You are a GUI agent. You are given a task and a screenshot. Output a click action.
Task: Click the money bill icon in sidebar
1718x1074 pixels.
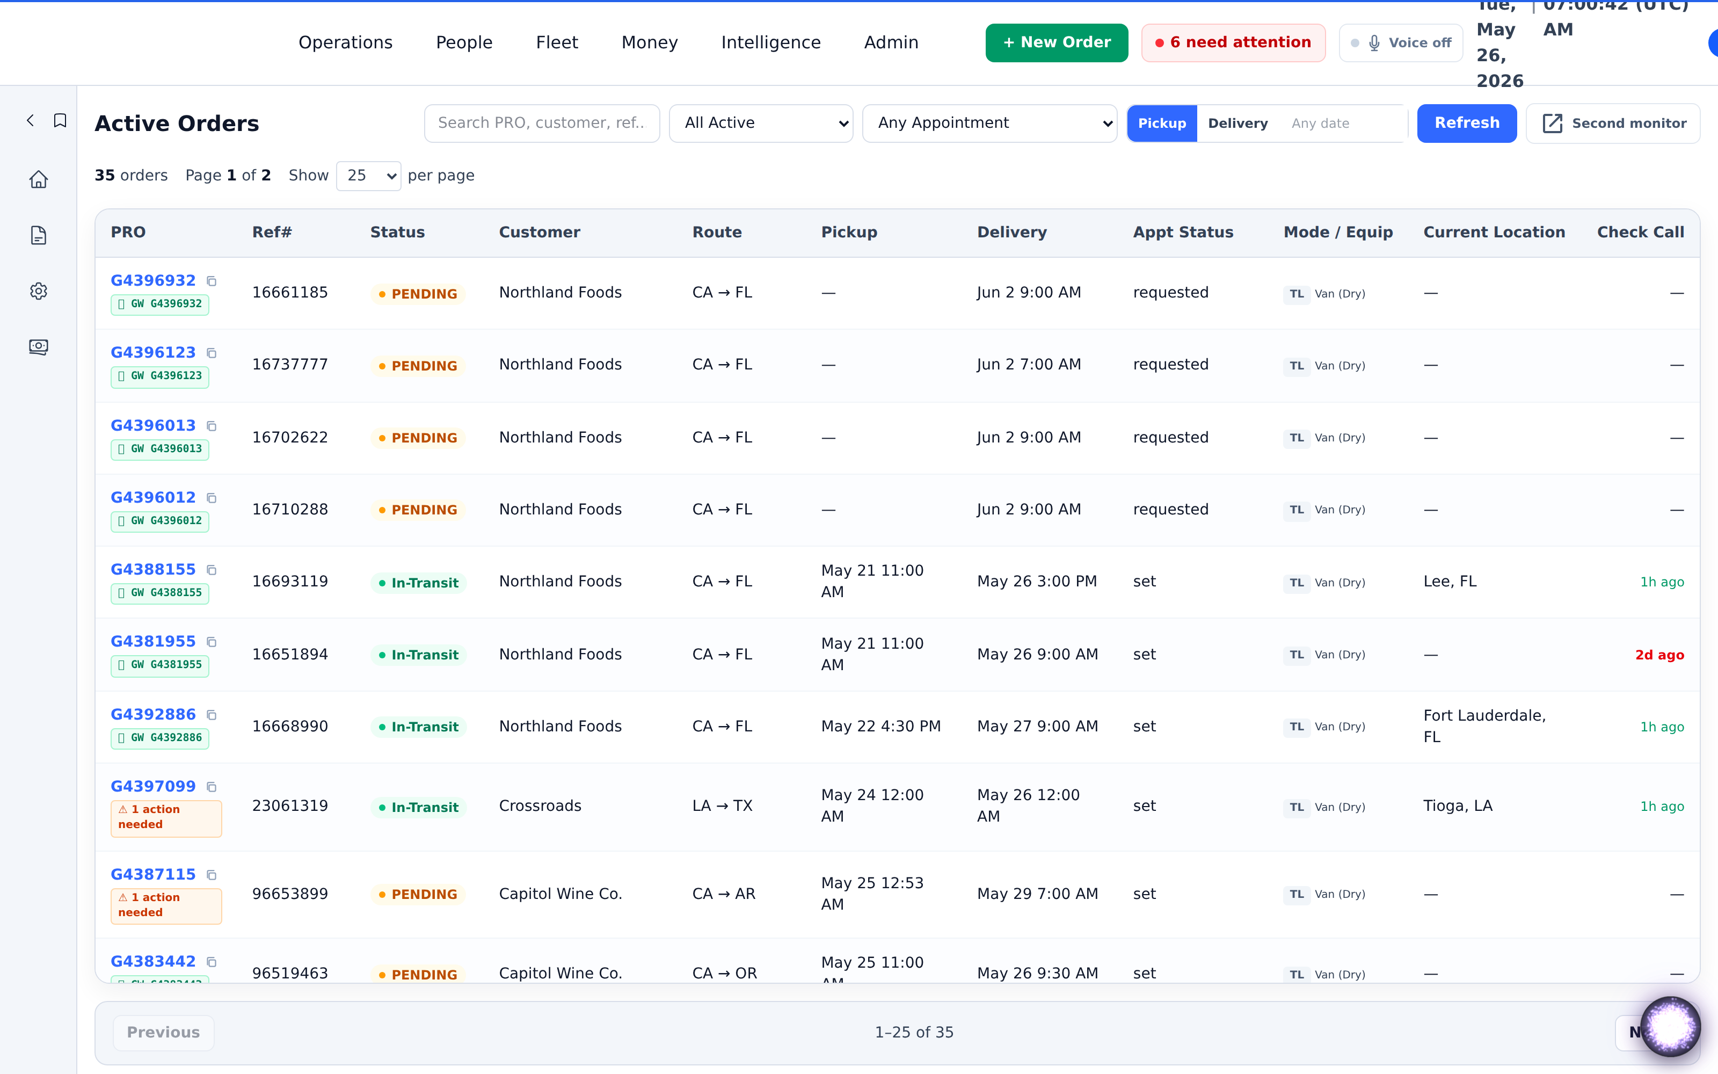pos(38,347)
